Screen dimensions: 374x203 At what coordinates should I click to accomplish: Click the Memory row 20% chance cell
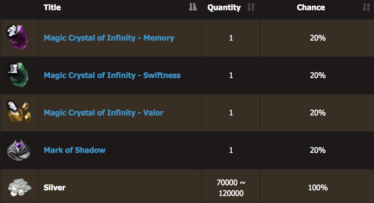pyautogui.click(x=318, y=38)
